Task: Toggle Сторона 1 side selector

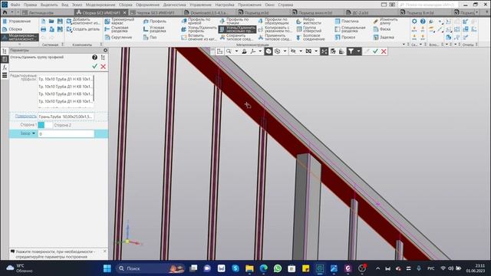Action: pos(41,125)
